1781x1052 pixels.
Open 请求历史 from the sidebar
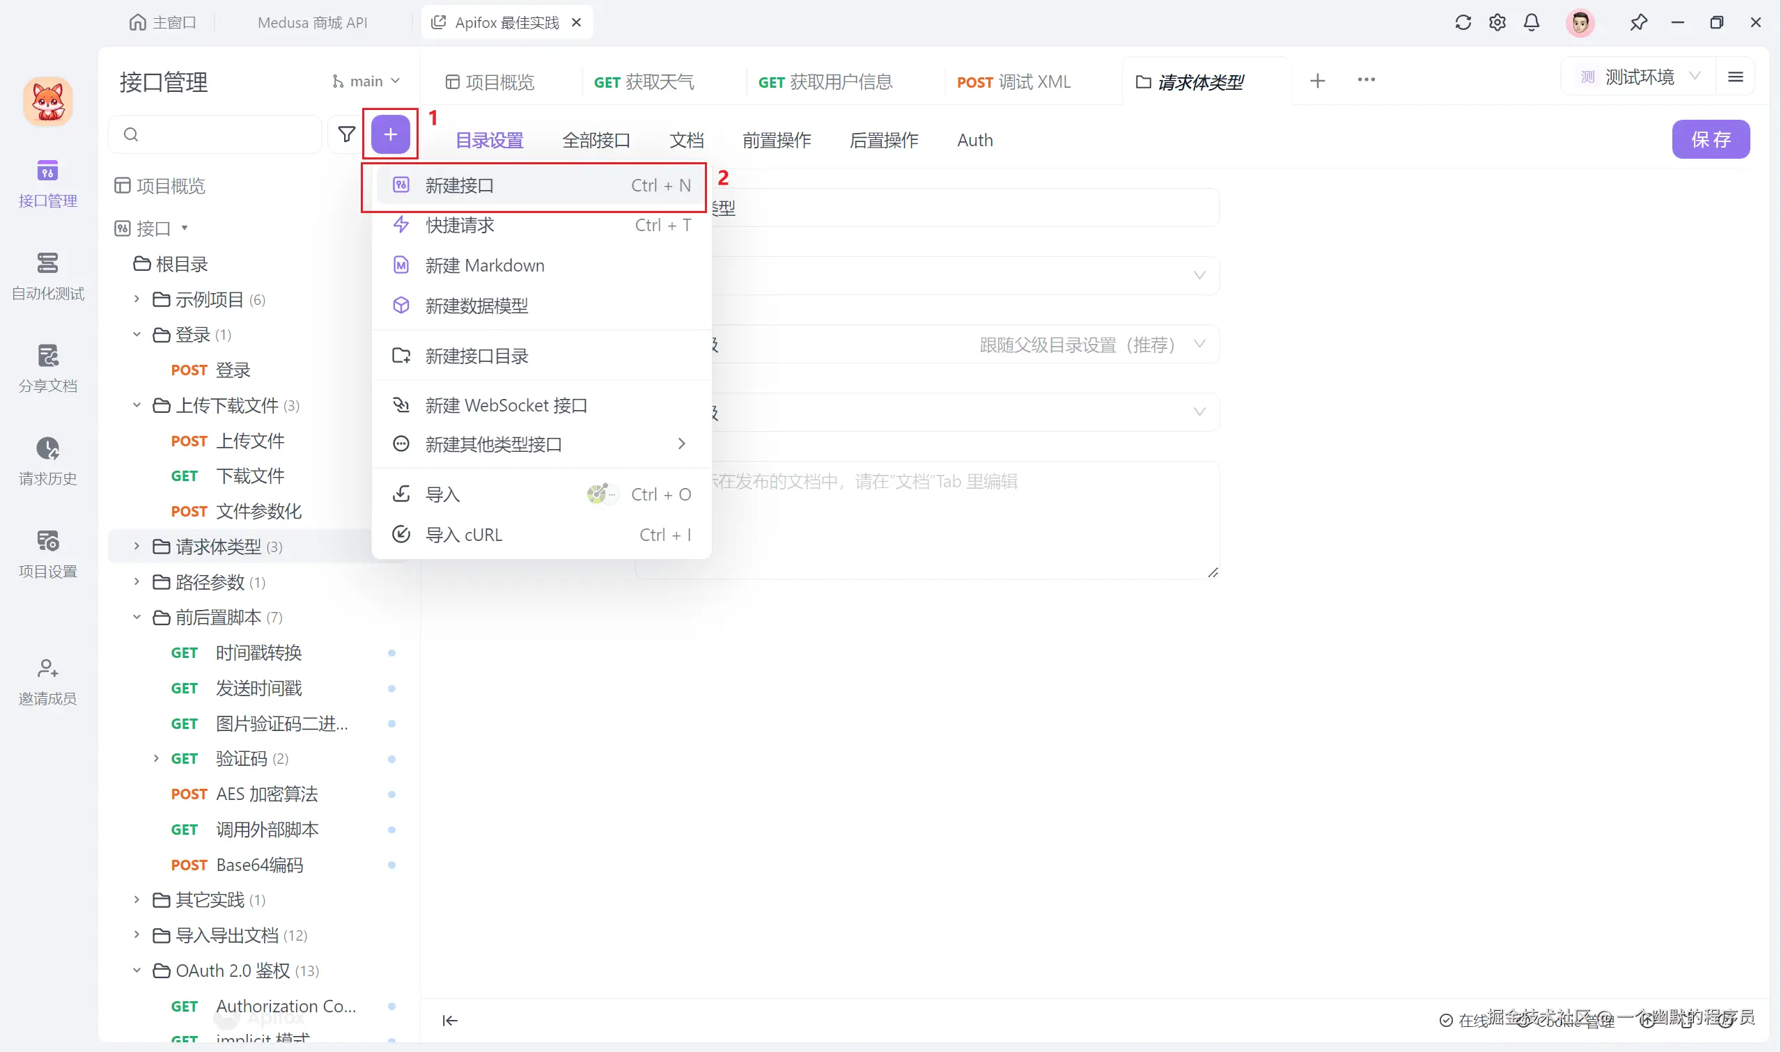(47, 461)
